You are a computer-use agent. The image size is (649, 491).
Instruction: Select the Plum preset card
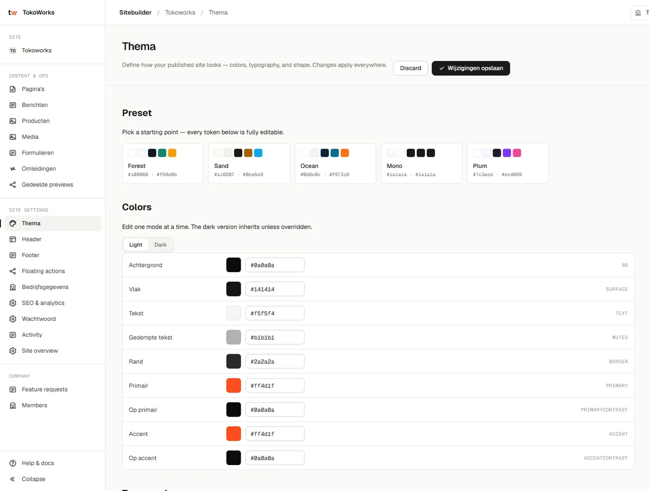pos(508,163)
